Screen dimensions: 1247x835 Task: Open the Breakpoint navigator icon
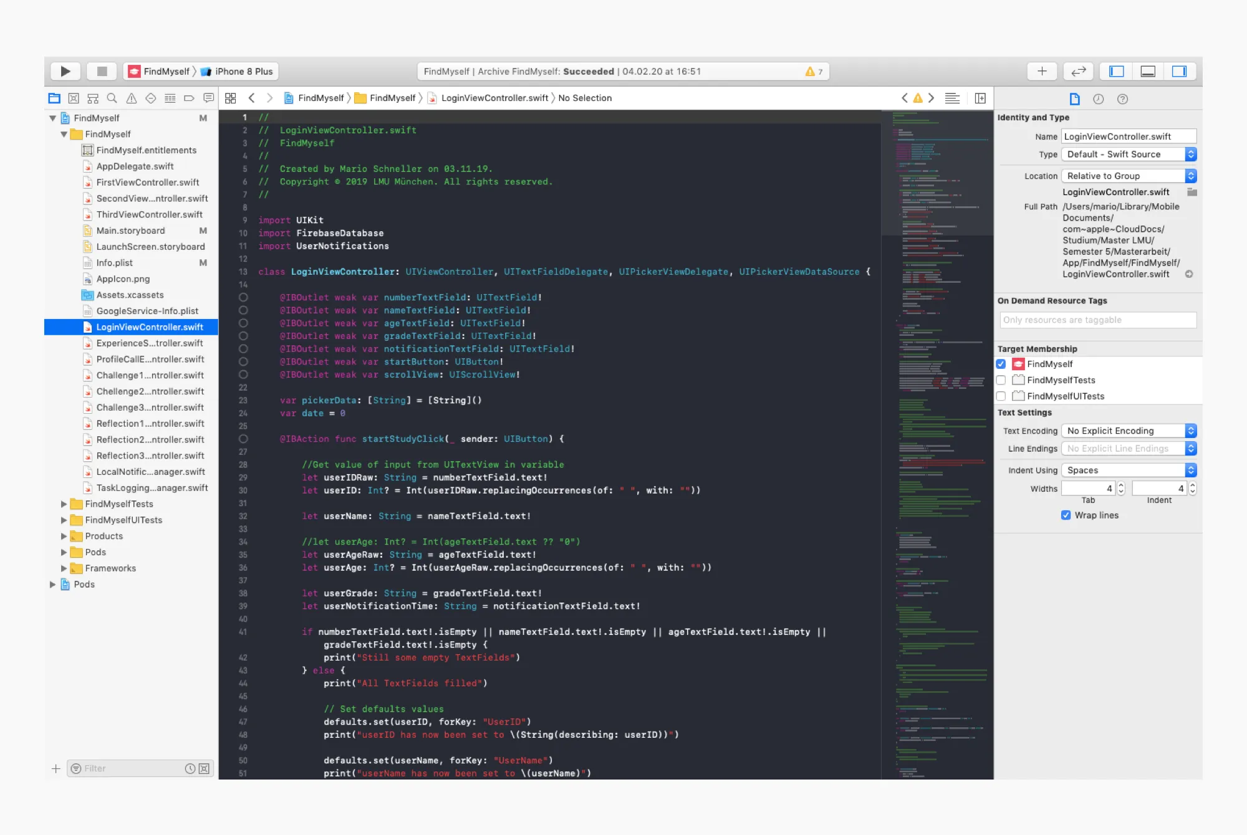pos(190,98)
